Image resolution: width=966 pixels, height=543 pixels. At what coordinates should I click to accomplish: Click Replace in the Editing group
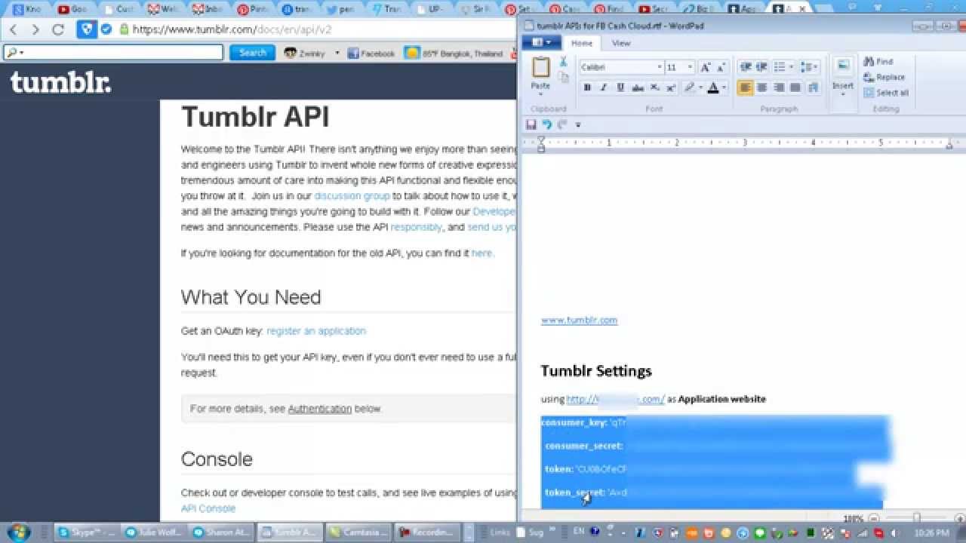click(884, 77)
